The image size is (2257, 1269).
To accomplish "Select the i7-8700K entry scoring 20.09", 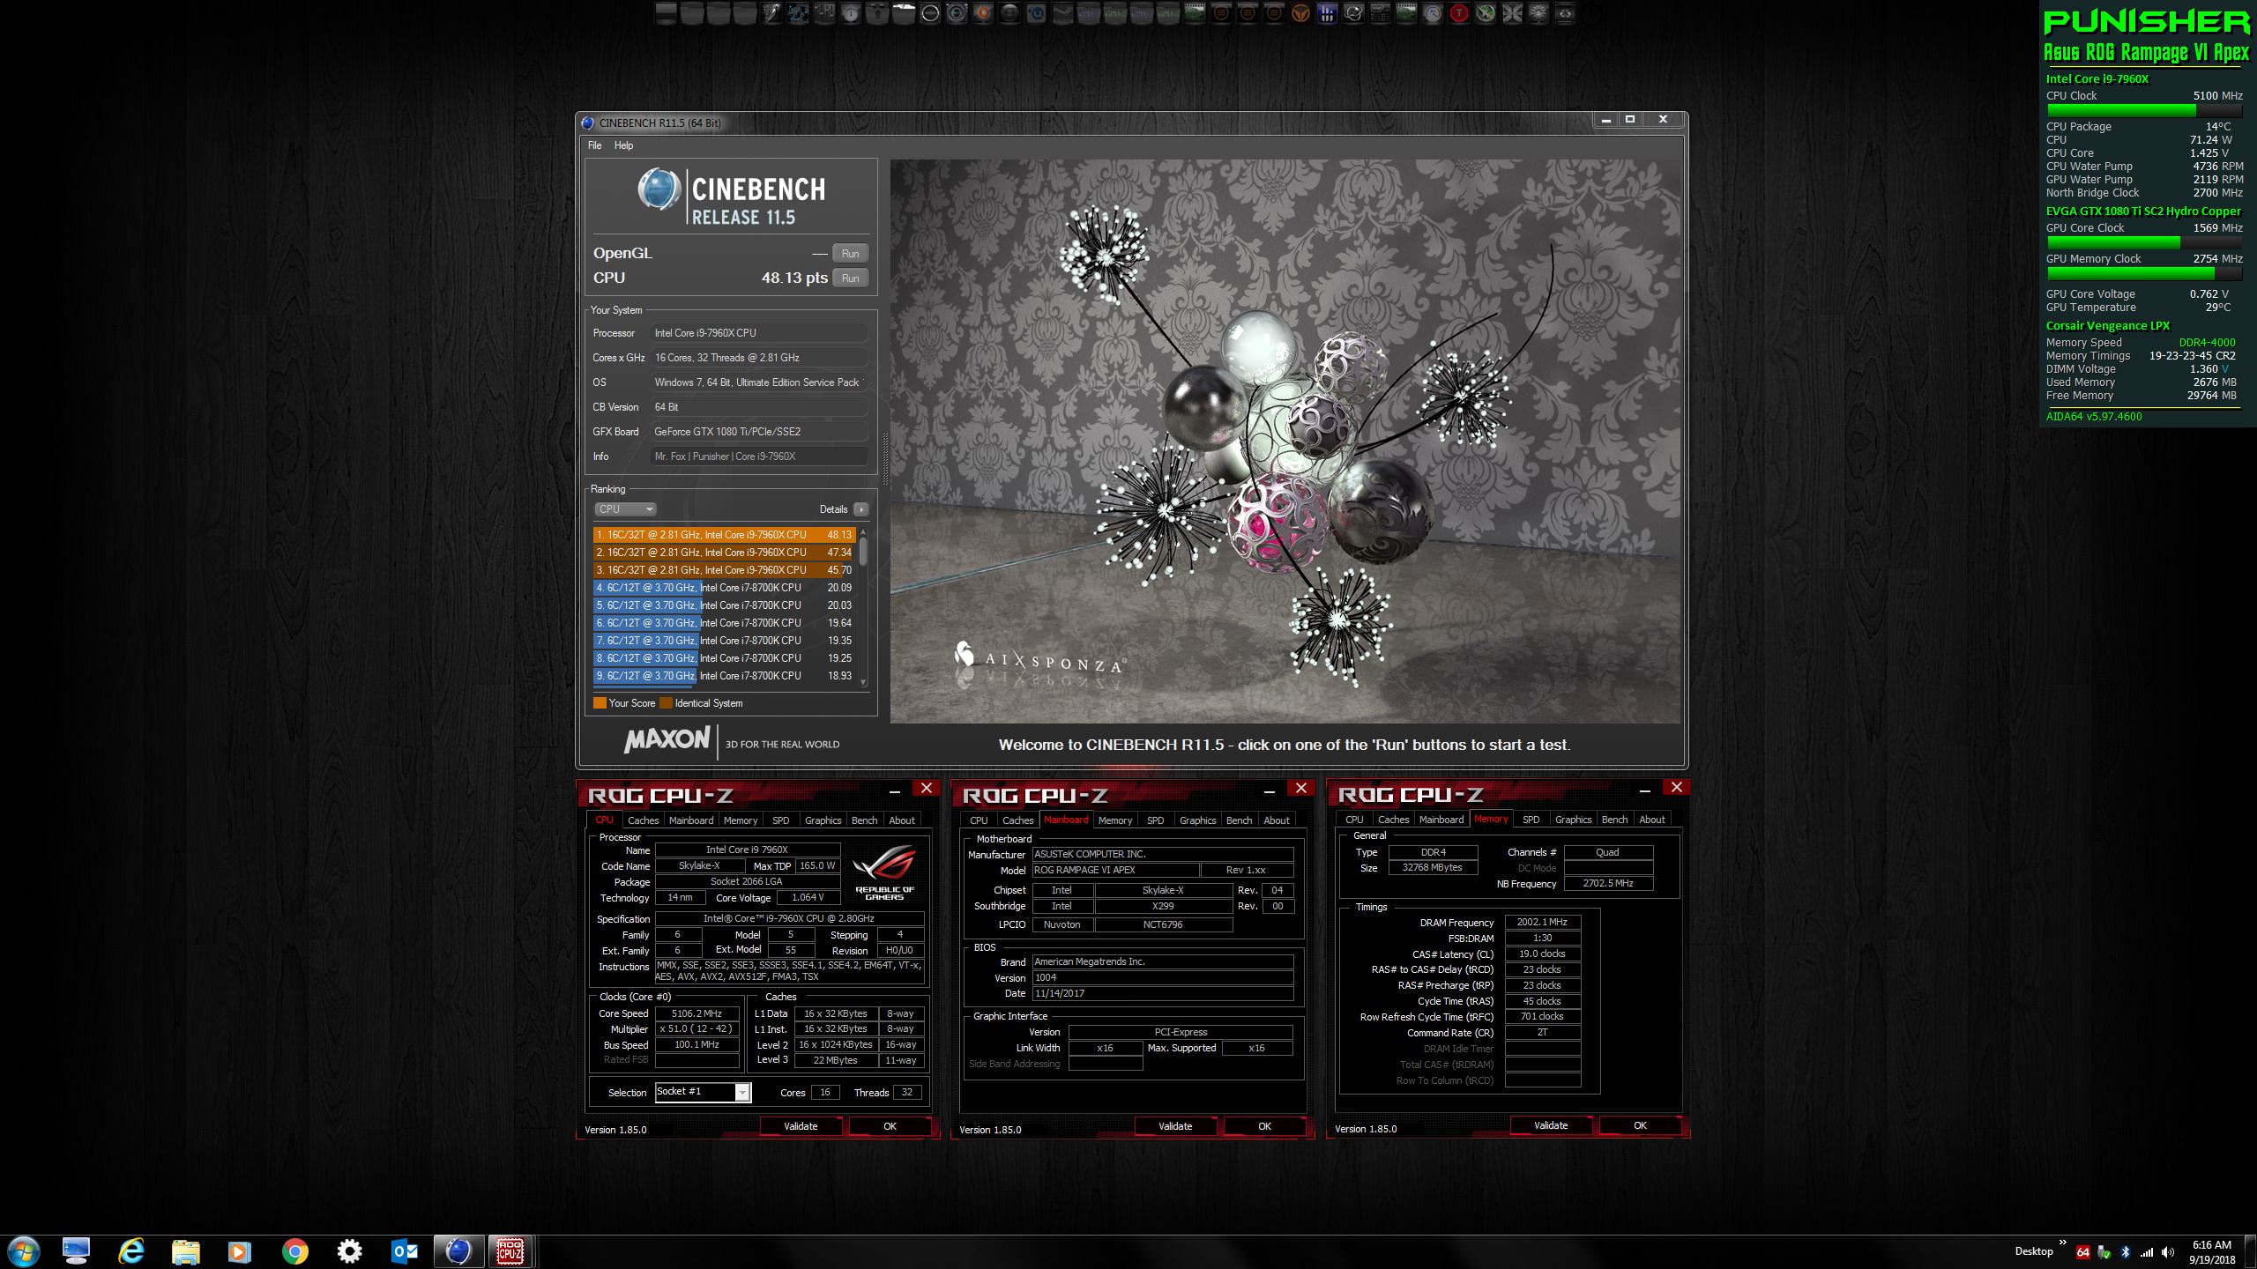I will tap(724, 588).
